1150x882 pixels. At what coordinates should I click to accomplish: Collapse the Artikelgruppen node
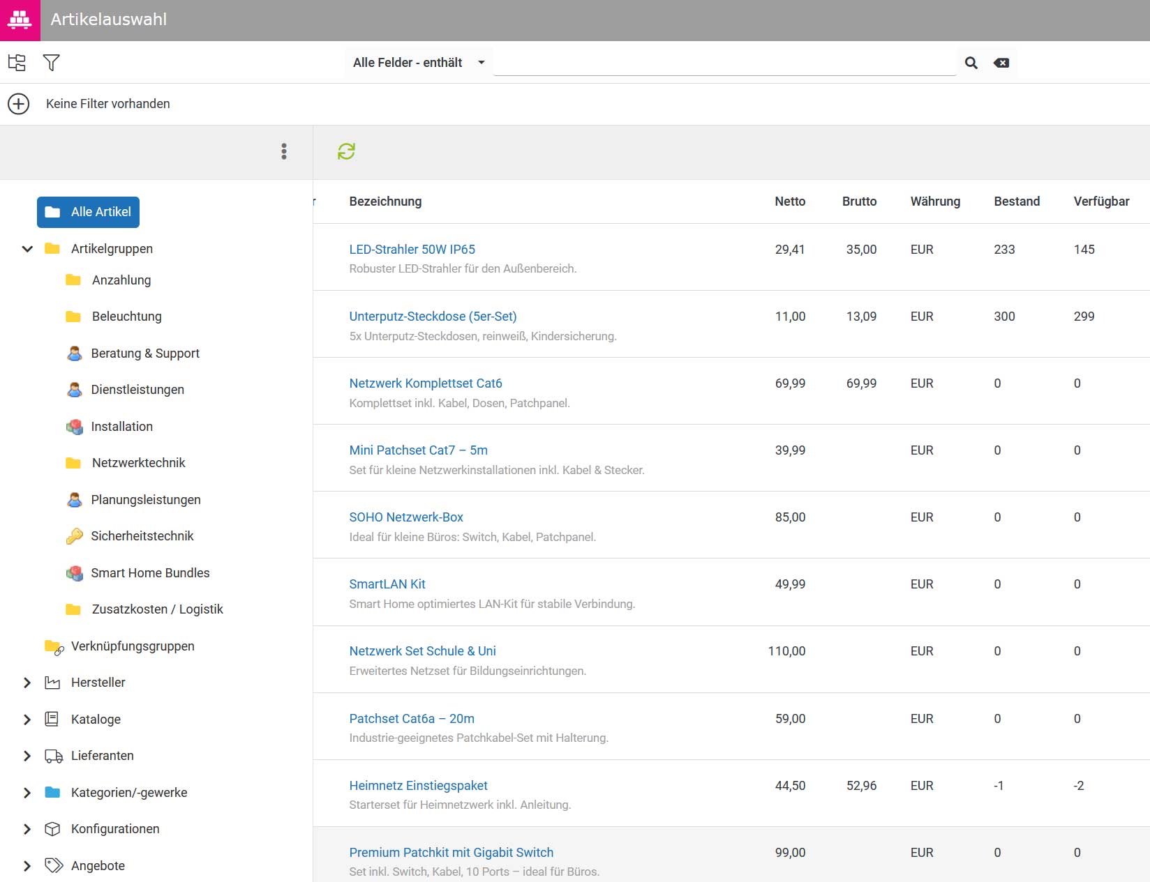tap(27, 249)
